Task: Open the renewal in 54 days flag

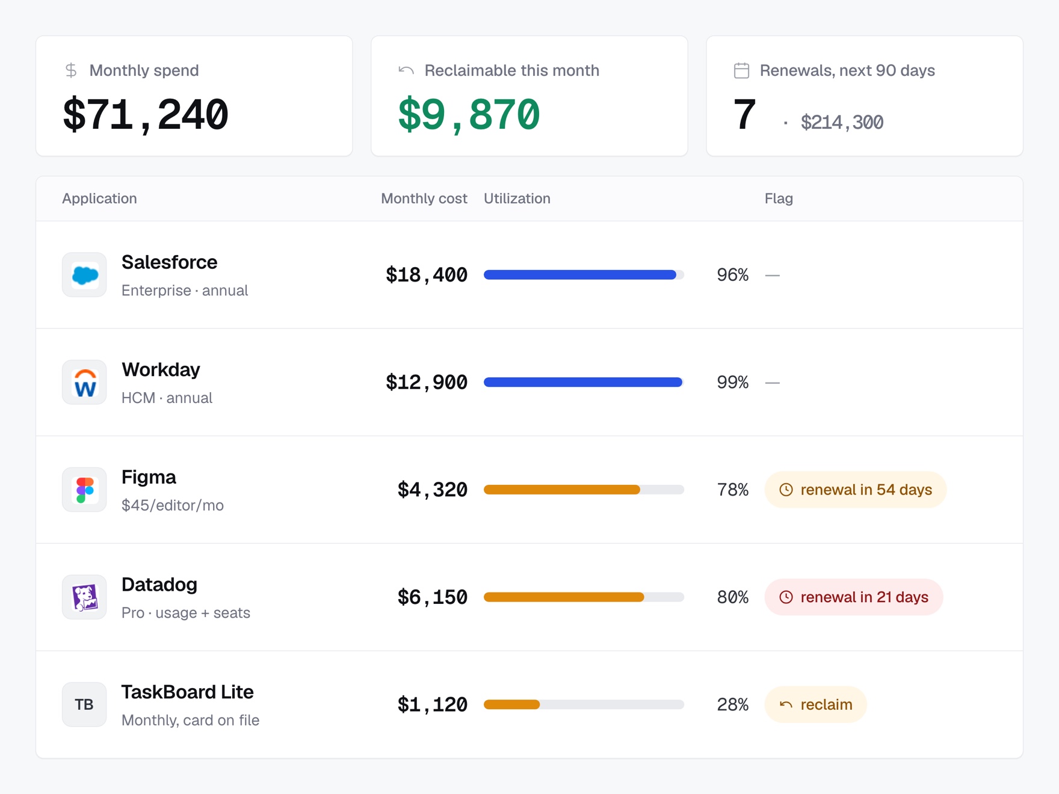Action: point(855,490)
